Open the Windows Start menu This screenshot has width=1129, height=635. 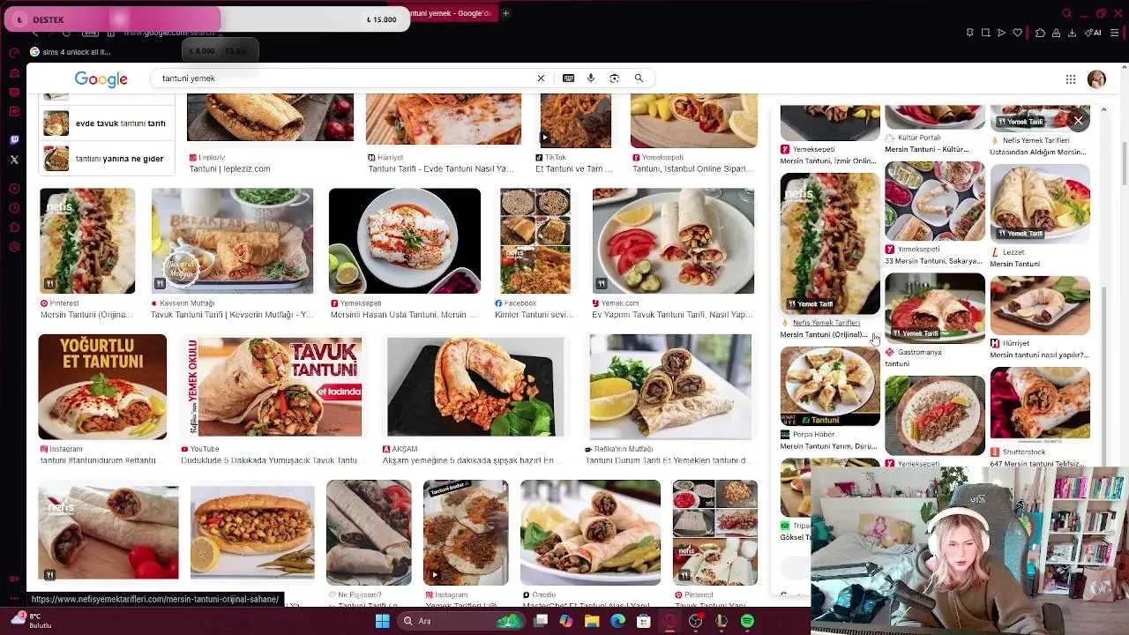tap(383, 621)
